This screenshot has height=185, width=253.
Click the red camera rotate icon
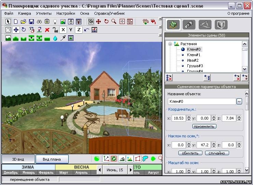(106, 22)
